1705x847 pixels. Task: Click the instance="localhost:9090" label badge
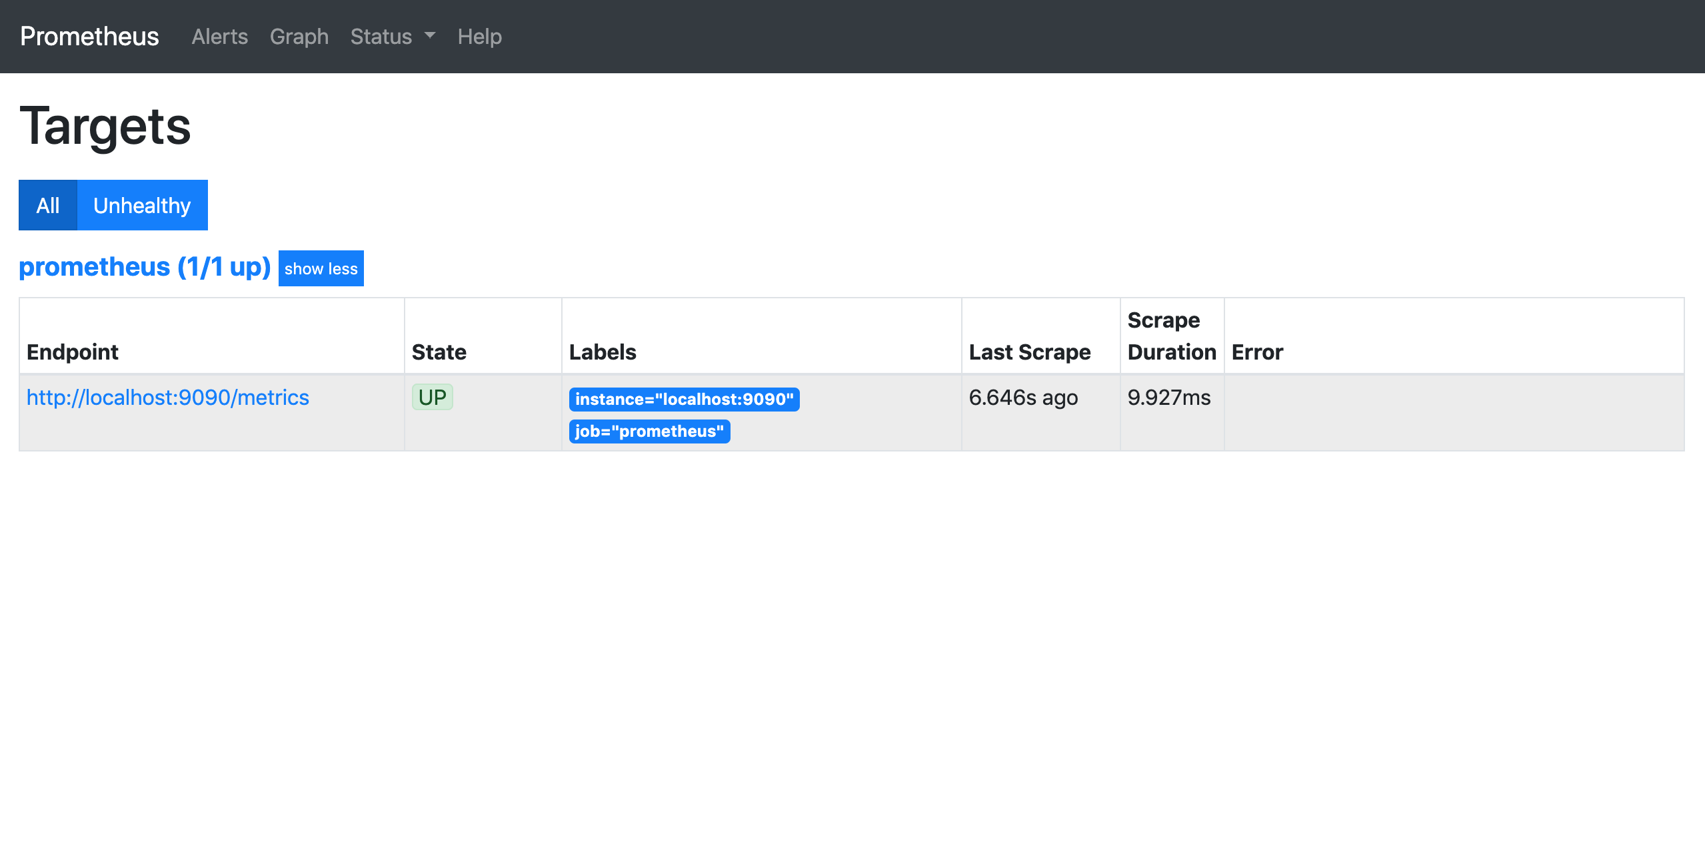684,400
